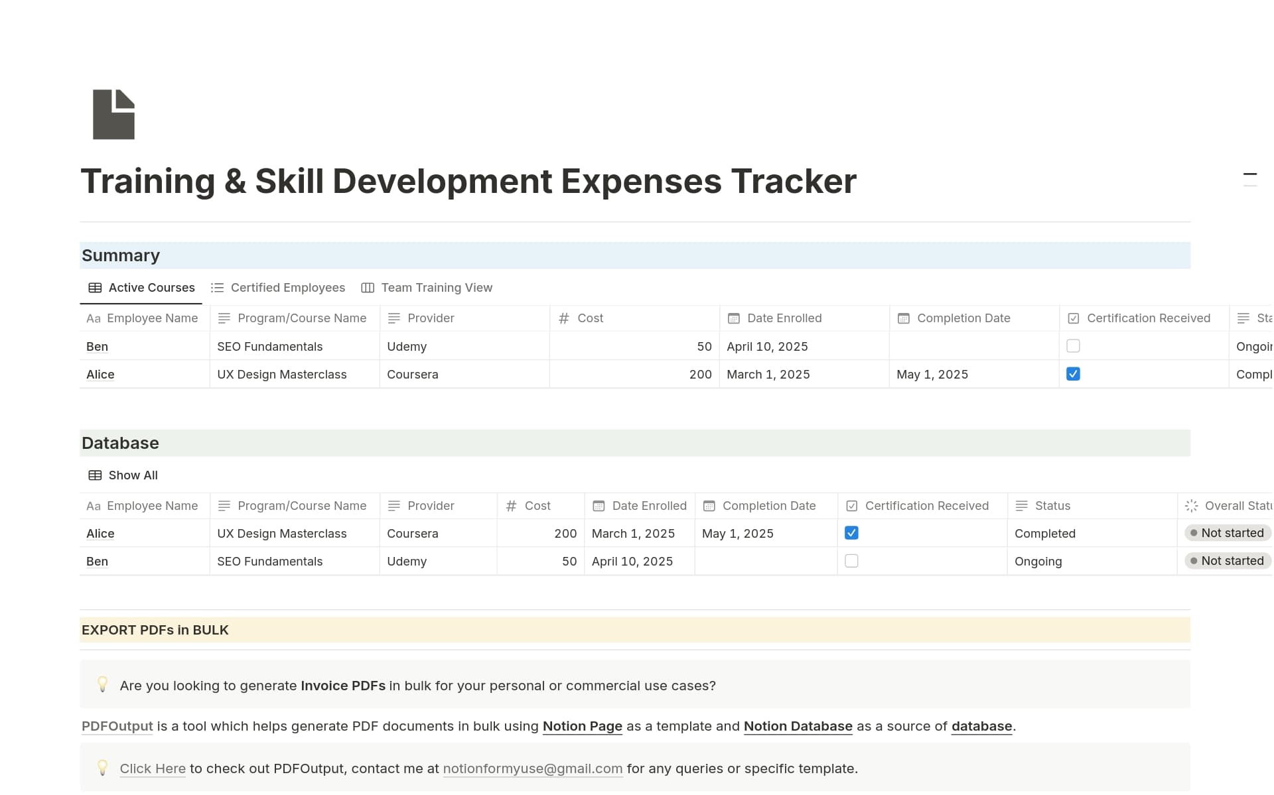
Task: Open the Provider column header menu
Action: [x=430, y=318]
